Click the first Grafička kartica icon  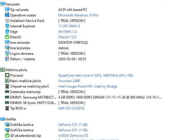(7, 125)
